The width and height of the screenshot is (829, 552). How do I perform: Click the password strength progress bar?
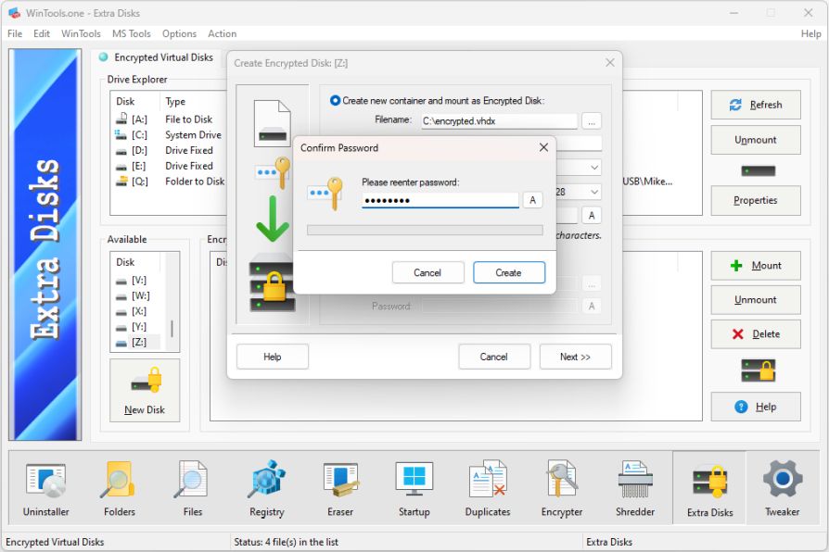pyautogui.click(x=425, y=230)
